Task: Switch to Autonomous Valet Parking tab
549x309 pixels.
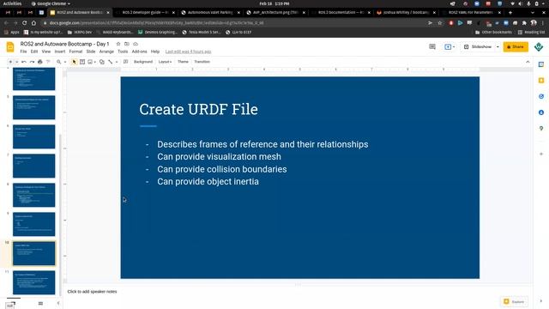Action: (x=210, y=12)
